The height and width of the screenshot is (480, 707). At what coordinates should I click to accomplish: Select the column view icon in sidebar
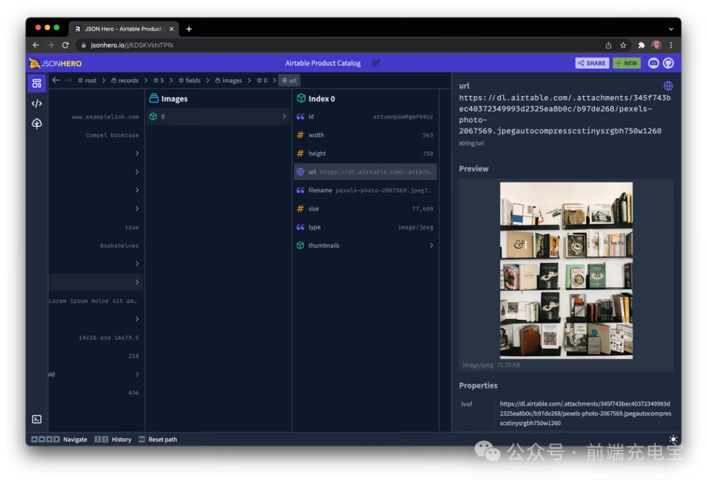tap(37, 83)
